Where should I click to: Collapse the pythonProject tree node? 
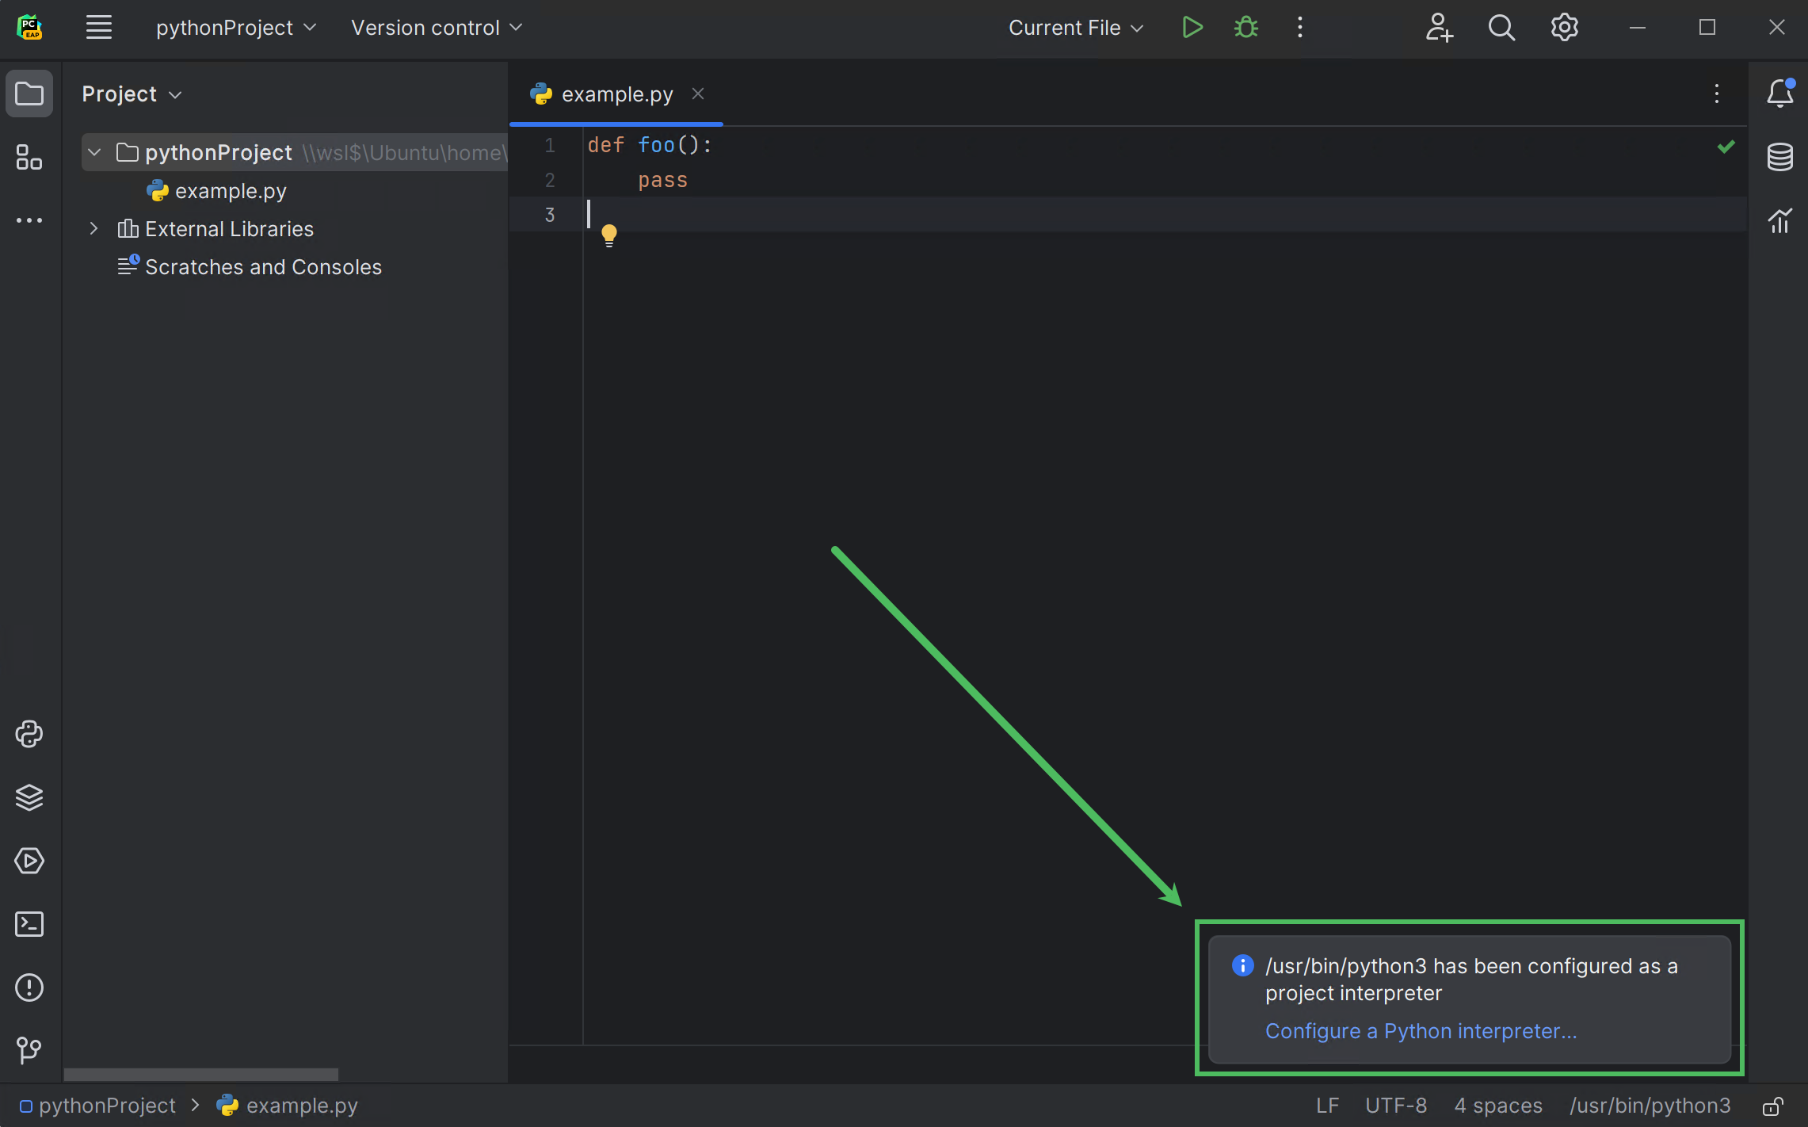(93, 152)
